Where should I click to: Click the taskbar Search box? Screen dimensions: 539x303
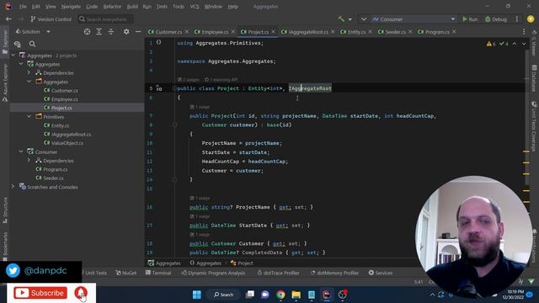223,295
